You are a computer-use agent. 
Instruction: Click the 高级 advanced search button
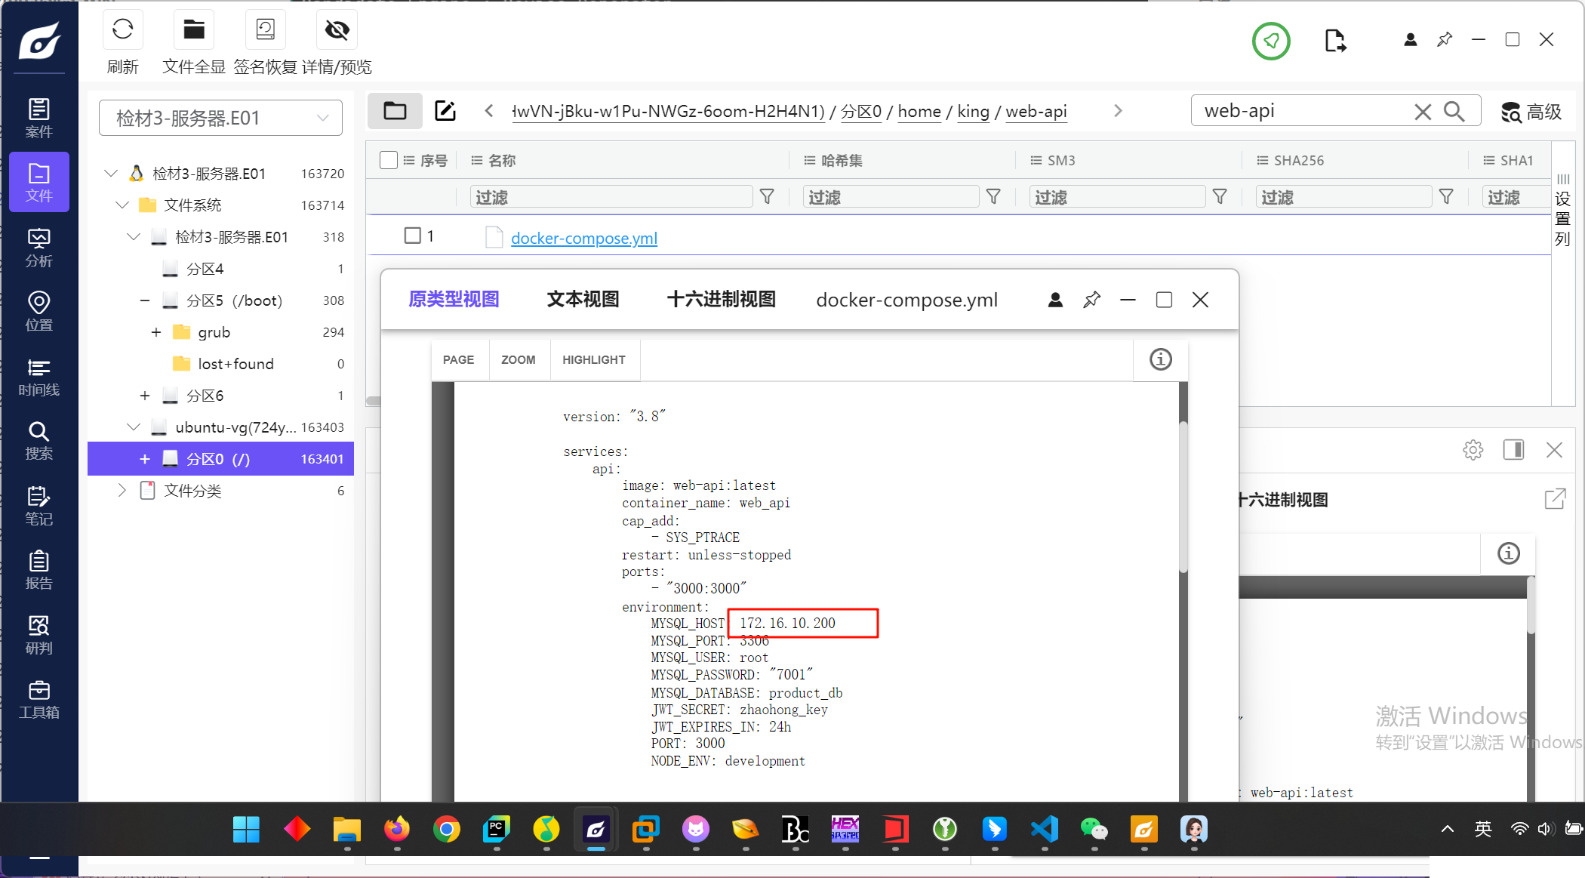coord(1531,112)
